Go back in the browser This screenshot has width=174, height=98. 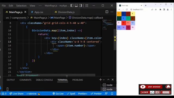tap(119, 10)
